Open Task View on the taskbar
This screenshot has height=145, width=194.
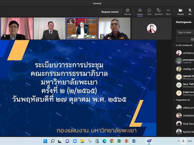click(x=60, y=141)
